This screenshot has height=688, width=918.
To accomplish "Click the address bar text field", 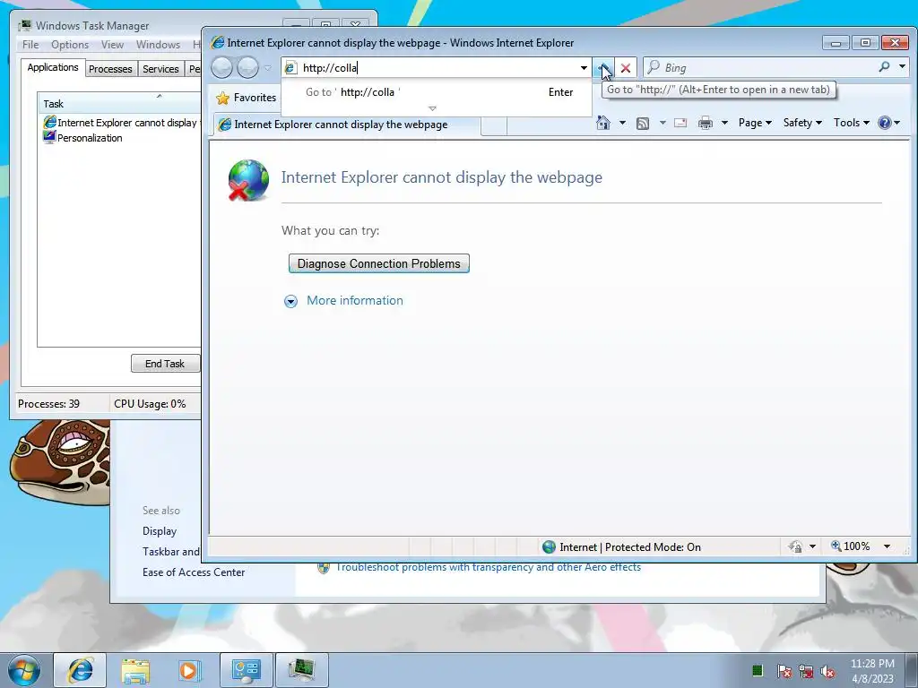I will click(437, 68).
